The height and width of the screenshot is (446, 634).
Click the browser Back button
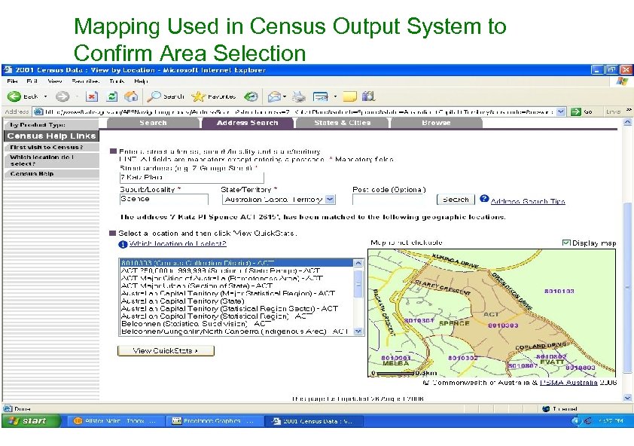click(x=23, y=96)
